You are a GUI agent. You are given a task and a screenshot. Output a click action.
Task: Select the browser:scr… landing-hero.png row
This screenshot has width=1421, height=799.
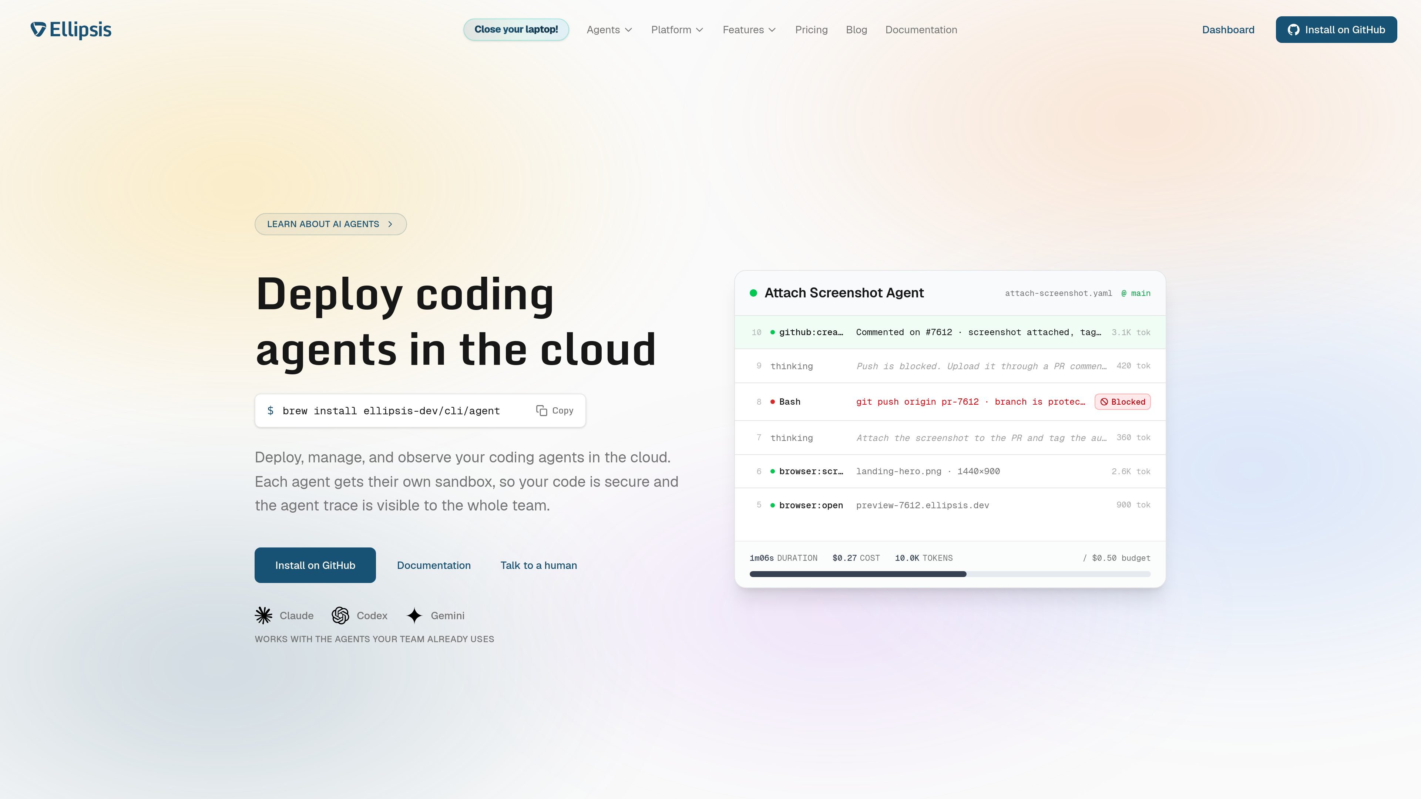950,472
